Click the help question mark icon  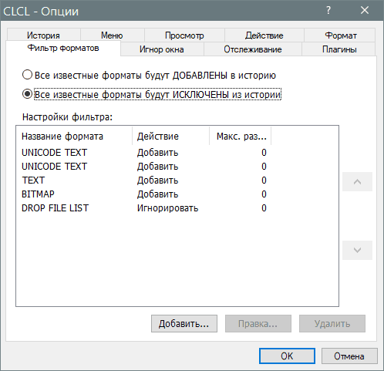coord(328,10)
